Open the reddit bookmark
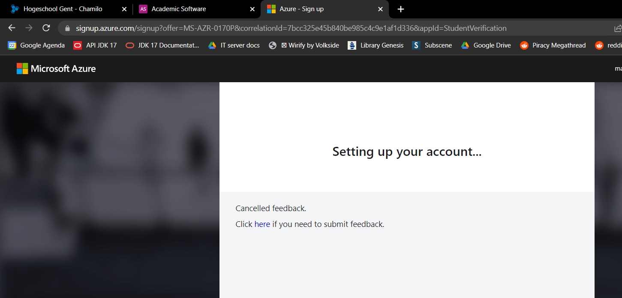Screen dimensions: 622x298 pyautogui.click(x=608, y=45)
